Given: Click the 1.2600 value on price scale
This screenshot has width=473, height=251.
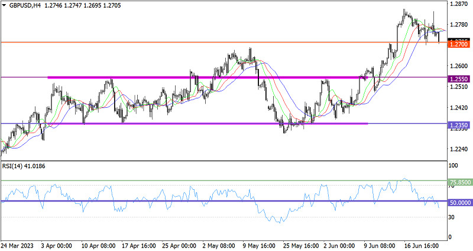Looking at the screenshot, I should 458,66.
